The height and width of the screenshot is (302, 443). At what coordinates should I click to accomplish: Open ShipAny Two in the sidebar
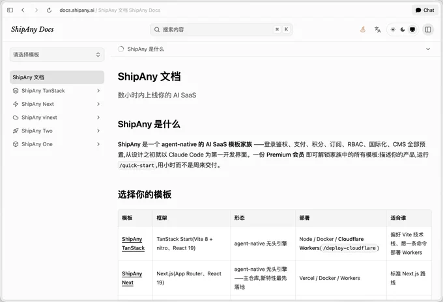pos(57,131)
